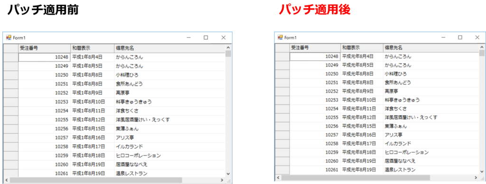Click the date cell 平成1年8月5日

[92, 66]
